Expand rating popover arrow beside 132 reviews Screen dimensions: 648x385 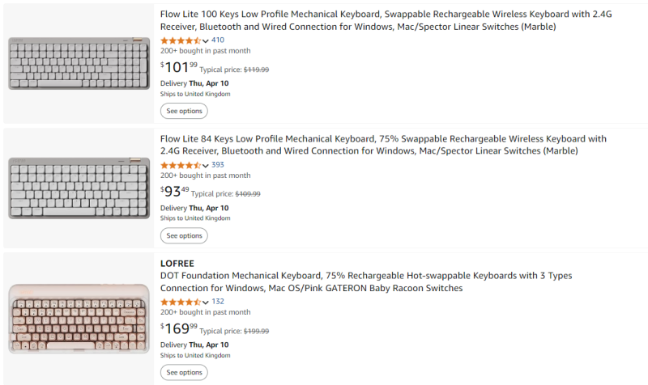(206, 302)
